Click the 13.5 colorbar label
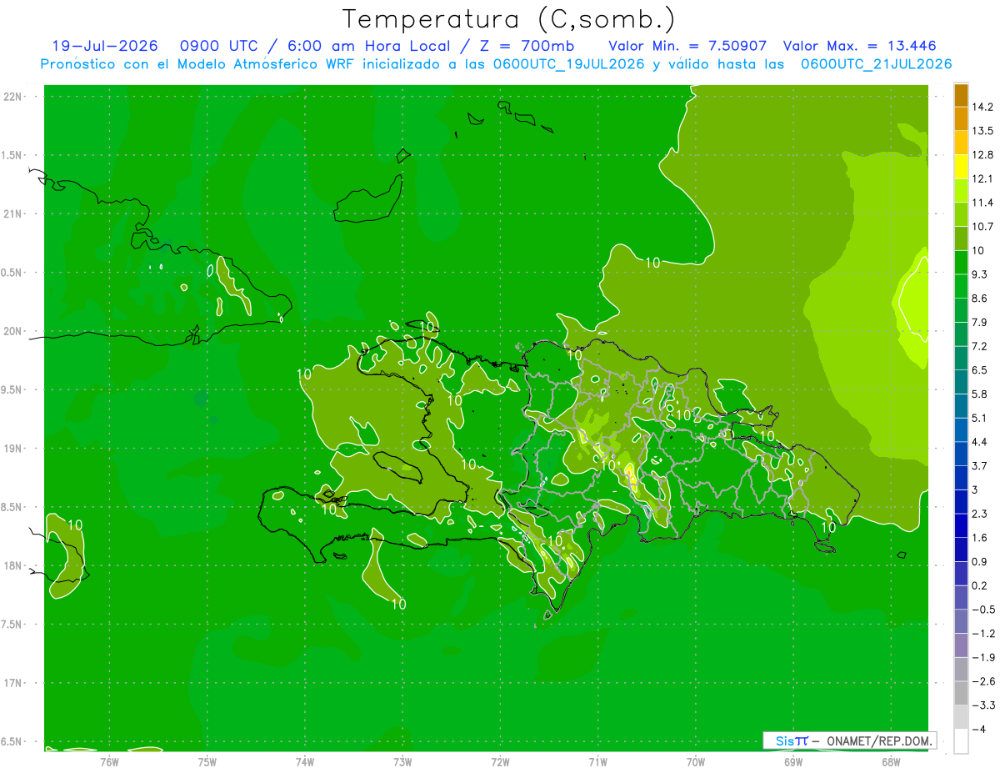This screenshot has width=1000, height=773. [x=982, y=131]
